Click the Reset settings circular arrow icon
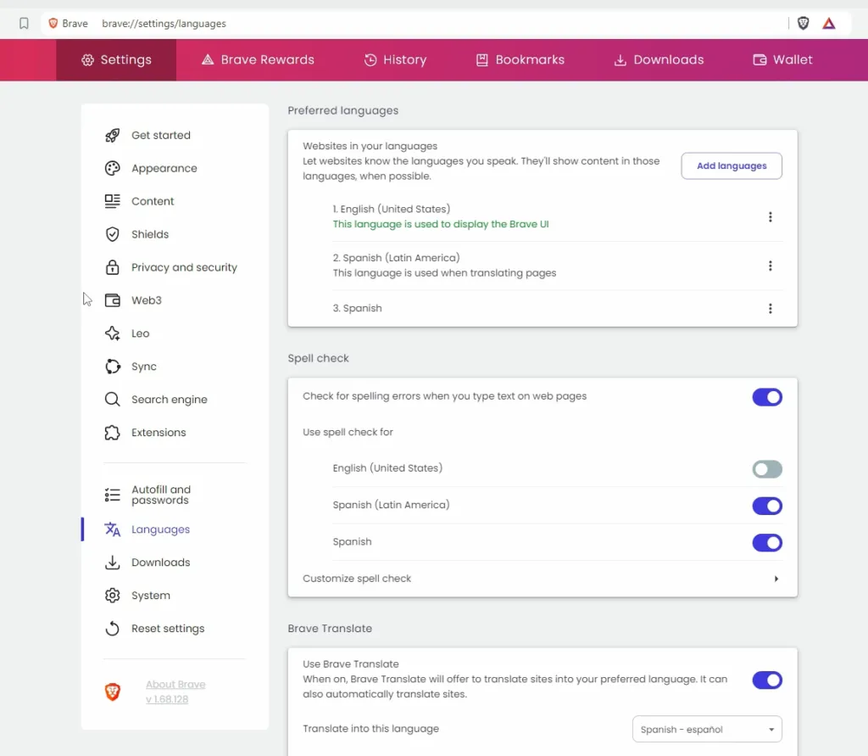 pos(113,629)
